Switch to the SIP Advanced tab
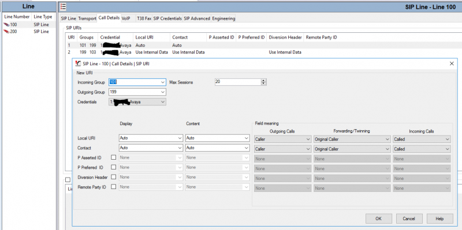 197,18
